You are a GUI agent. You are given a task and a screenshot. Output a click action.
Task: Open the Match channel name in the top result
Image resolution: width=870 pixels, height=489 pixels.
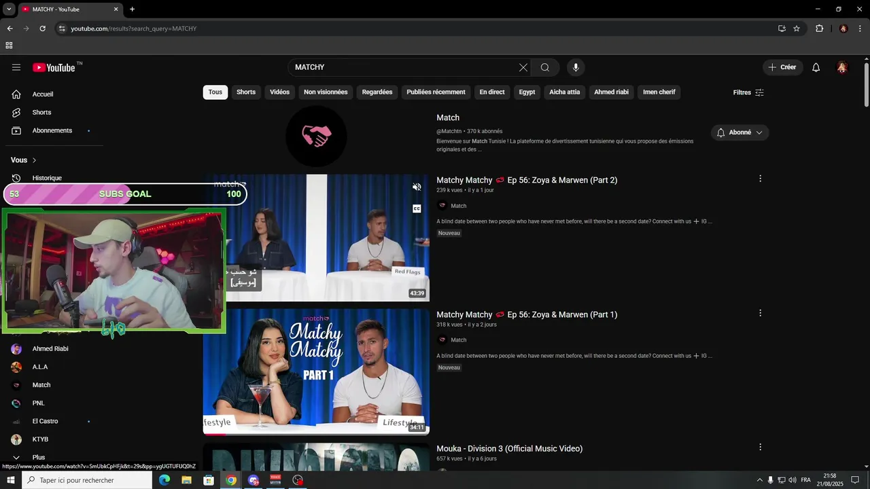[448, 117]
